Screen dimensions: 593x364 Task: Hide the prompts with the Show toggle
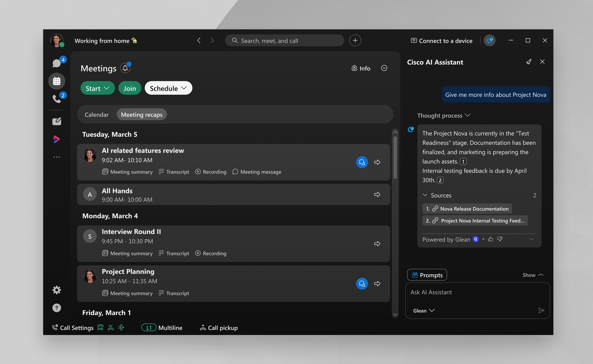coord(533,275)
